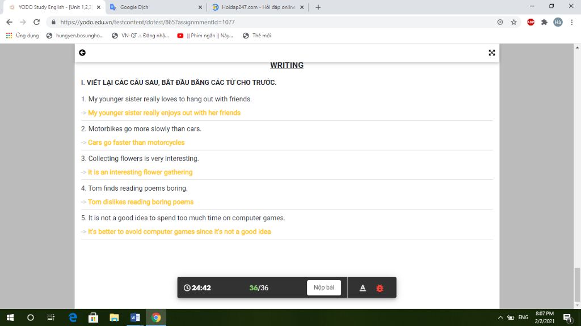Change the ENG input language
581x326 pixels.
coord(523,318)
